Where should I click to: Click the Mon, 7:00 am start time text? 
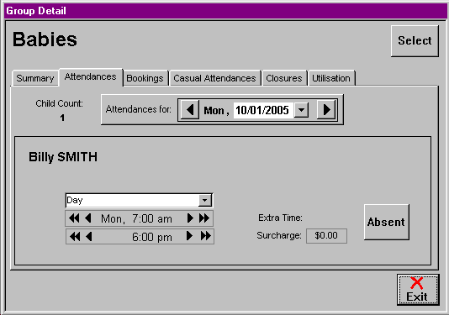pyautogui.click(x=136, y=219)
